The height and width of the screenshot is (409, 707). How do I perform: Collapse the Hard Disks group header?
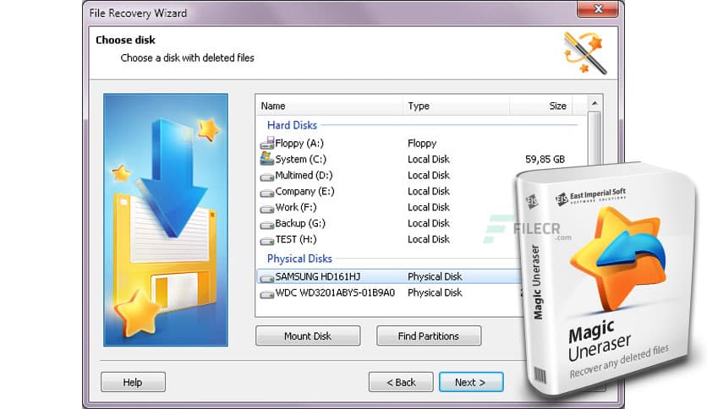click(x=292, y=125)
